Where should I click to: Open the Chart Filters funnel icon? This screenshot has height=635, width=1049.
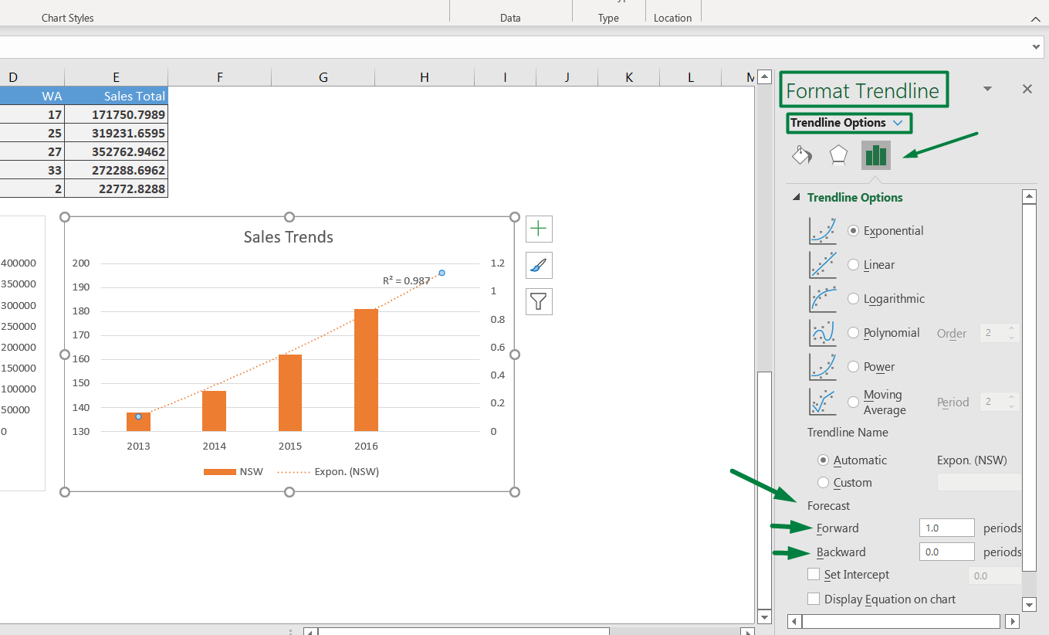tap(538, 301)
